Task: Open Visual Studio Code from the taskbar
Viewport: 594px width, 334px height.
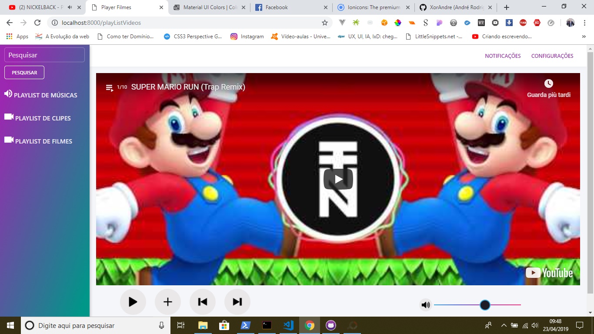Action: (288, 325)
